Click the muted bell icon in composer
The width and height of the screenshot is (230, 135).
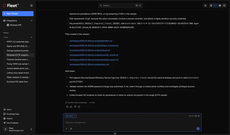tap(199, 116)
